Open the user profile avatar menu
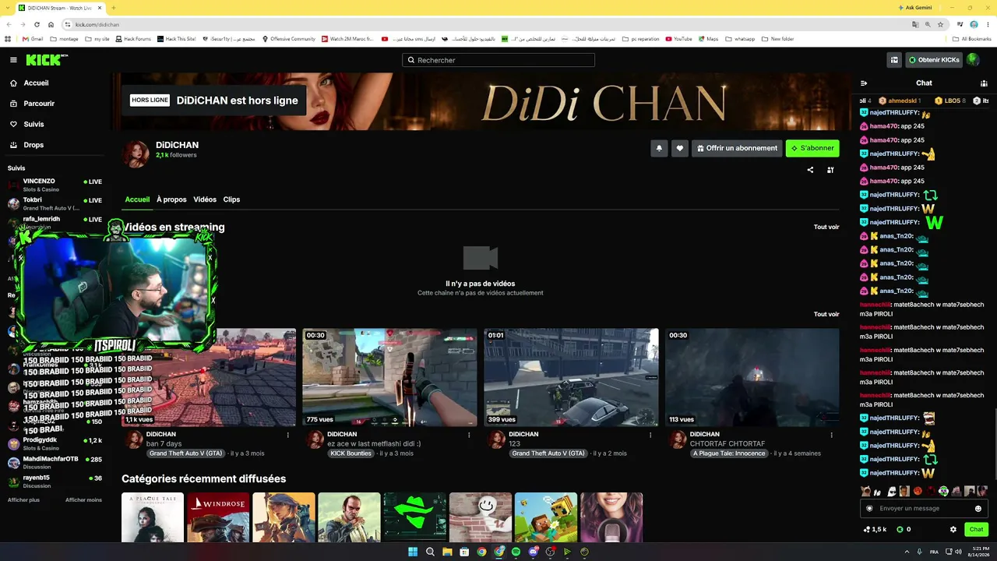This screenshot has height=561, width=997. 973,60
